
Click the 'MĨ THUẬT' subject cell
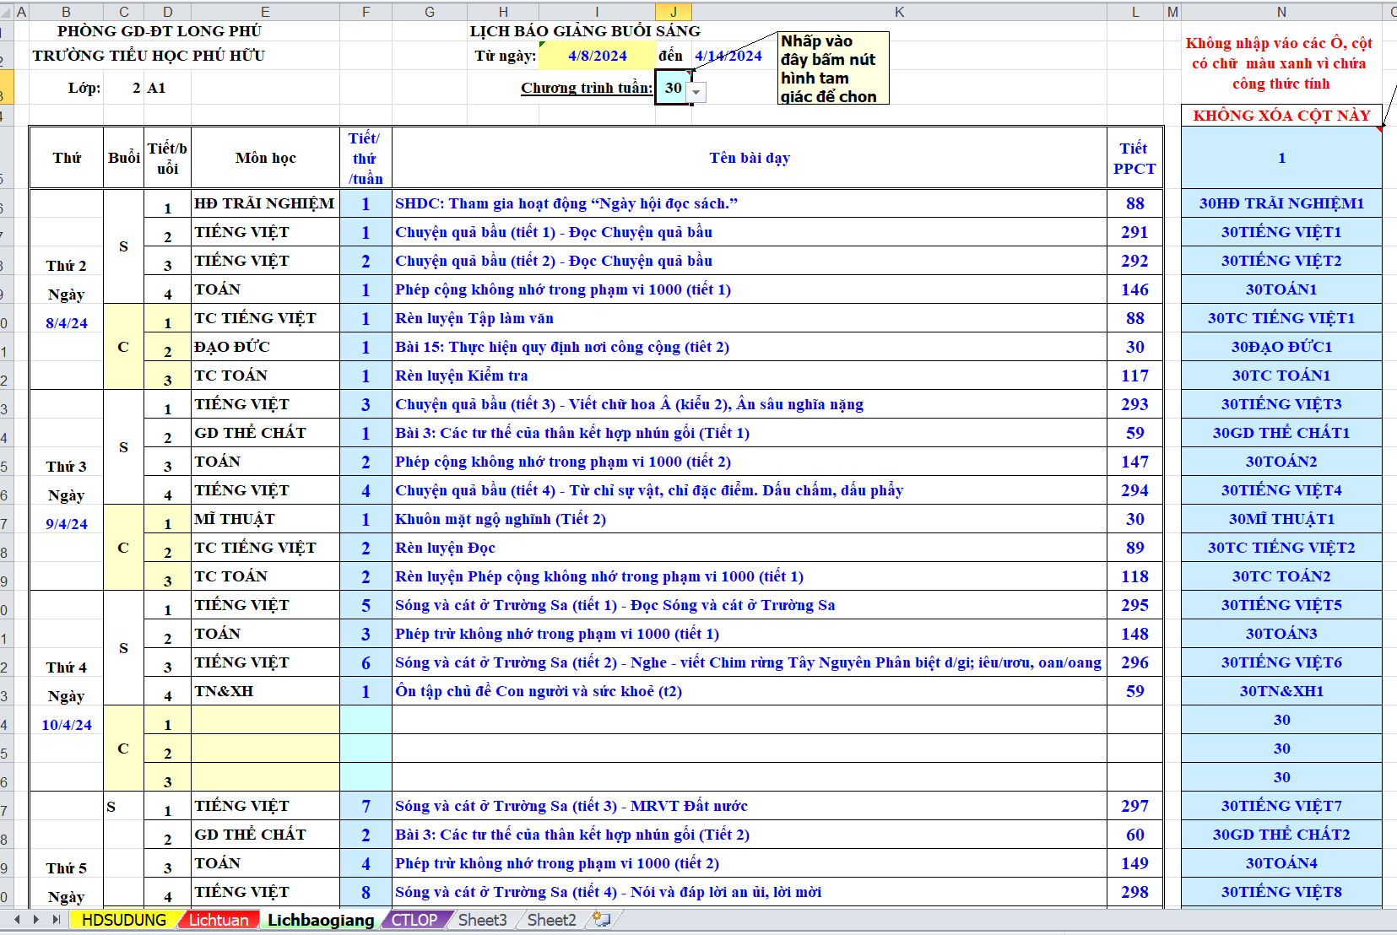(265, 519)
